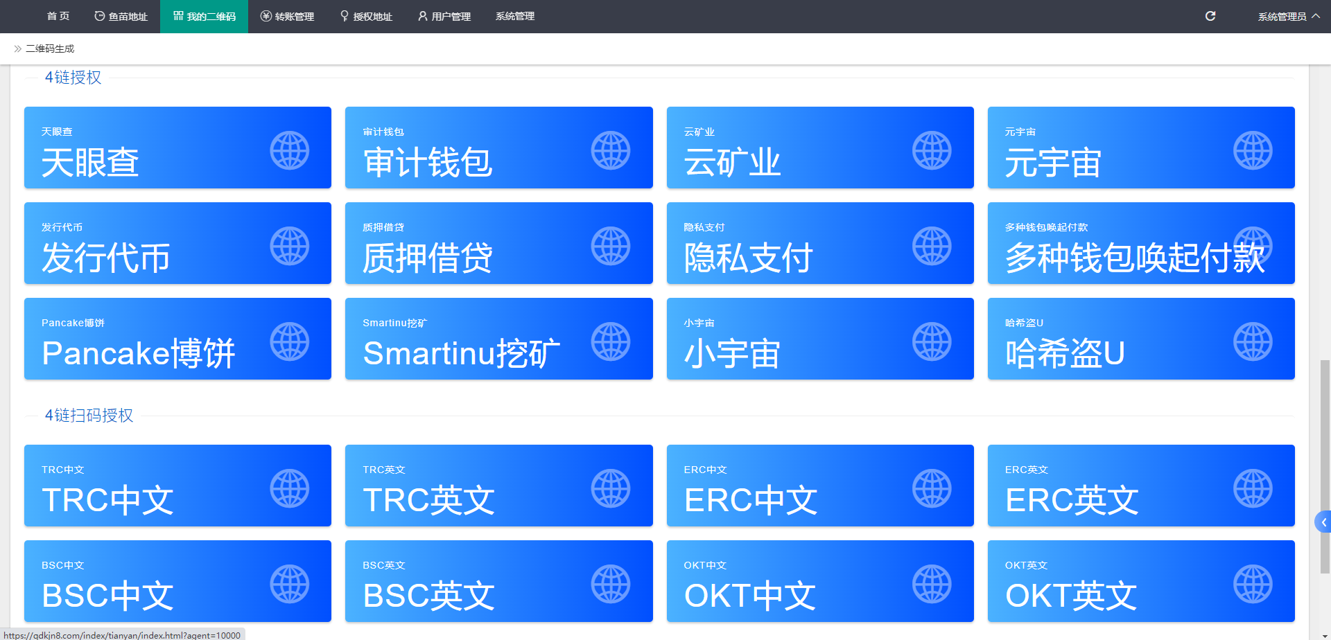This screenshot has width=1331, height=640.
Task: Open the ERC中文 card
Action: click(x=819, y=486)
